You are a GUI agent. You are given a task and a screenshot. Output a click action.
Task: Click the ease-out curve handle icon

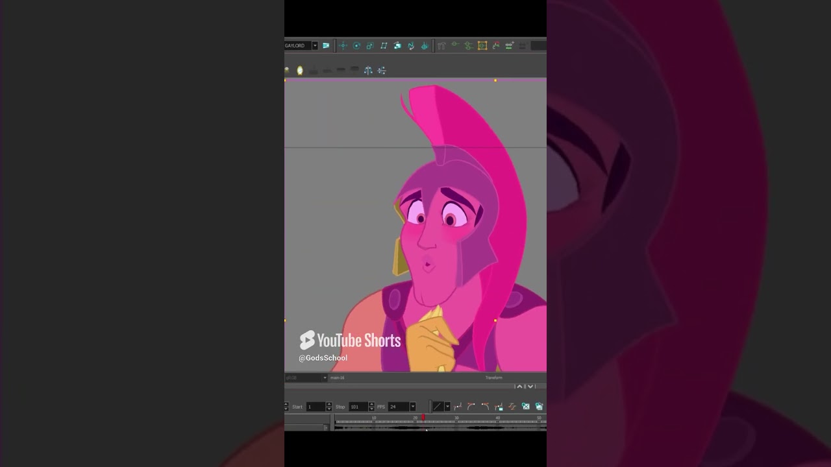point(485,407)
